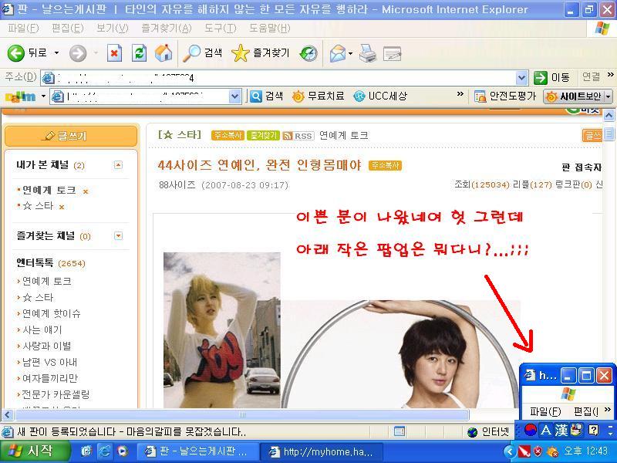The width and height of the screenshot is (617, 463).
Task: Open 남편 VS 아내 channel link
Action: pyautogui.click(x=49, y=362)
